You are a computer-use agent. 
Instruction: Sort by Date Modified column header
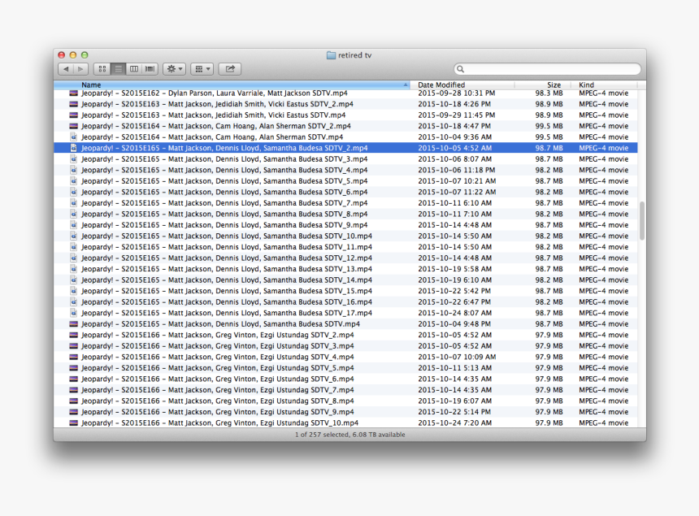pyautogui.click(x=441, y=85)
